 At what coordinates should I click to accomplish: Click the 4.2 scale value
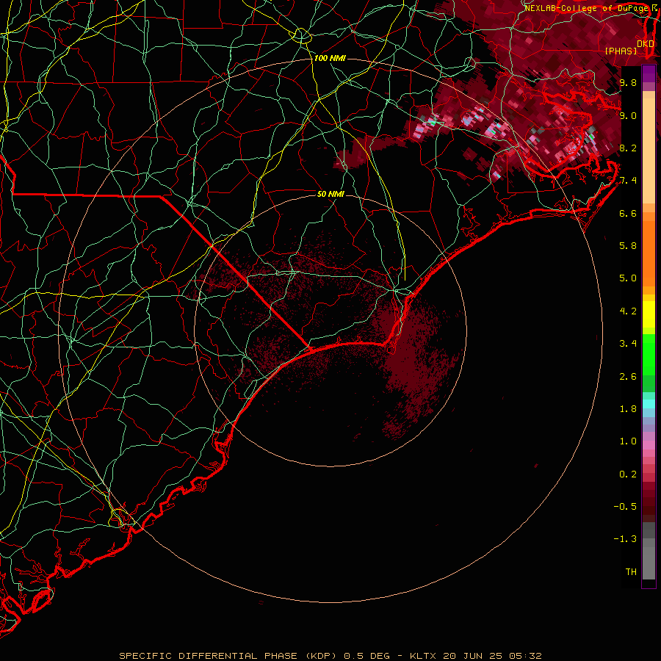(x=628, y=311)
